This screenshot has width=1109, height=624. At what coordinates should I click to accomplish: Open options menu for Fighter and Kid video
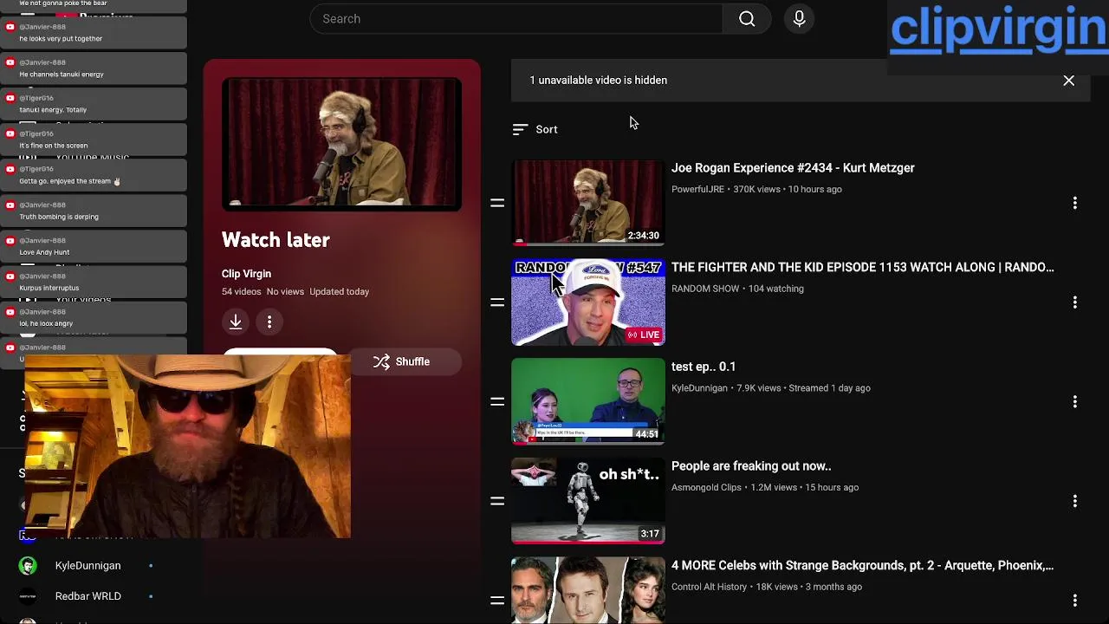click(x=1074, y=302)
